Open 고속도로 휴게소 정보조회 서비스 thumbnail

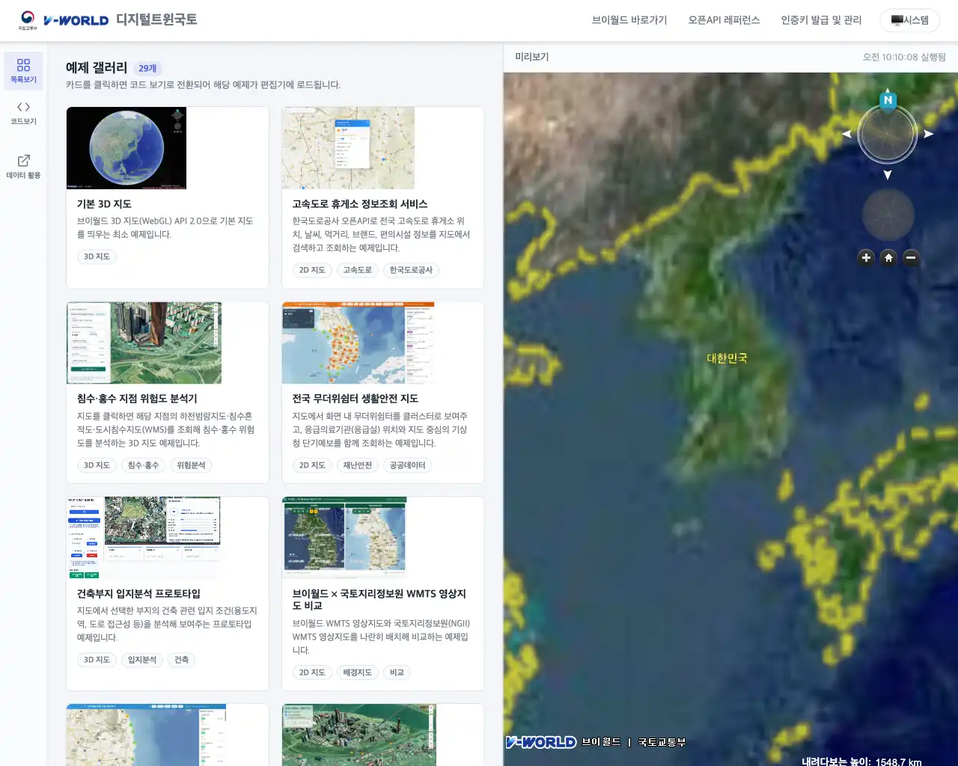(x=348, y=148)
